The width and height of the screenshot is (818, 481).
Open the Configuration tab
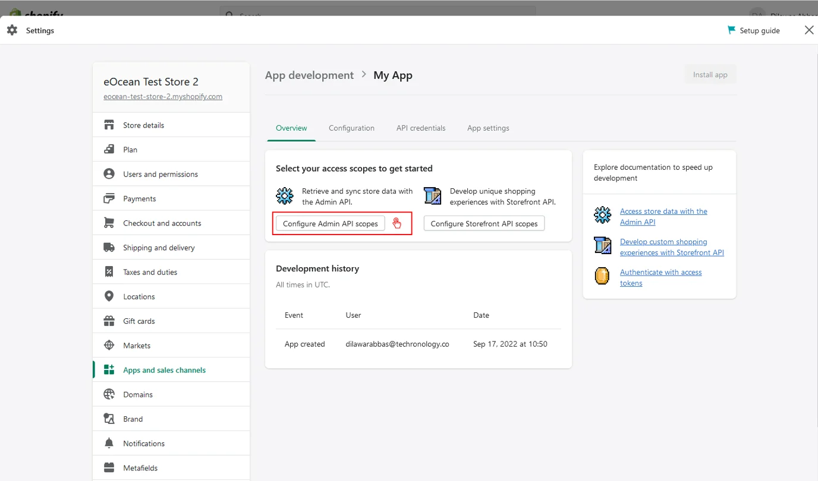coord(351,128)
